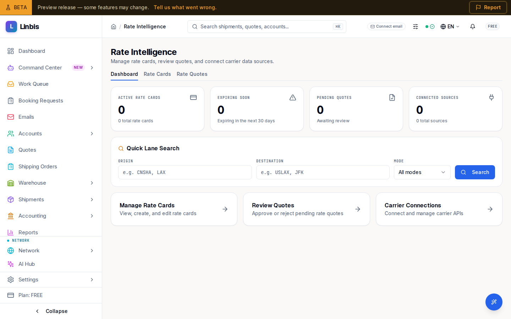
Task: Open the floating magic wand assistant button
Action: tap(494, 302)
